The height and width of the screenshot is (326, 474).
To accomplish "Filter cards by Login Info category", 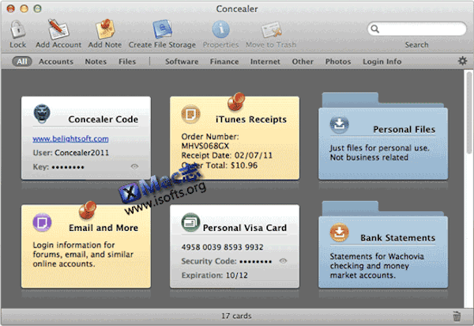I will coord(382,62).
